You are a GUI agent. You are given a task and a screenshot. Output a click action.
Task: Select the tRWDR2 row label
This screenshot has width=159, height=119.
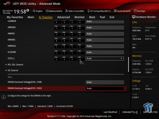coord(12,27)
